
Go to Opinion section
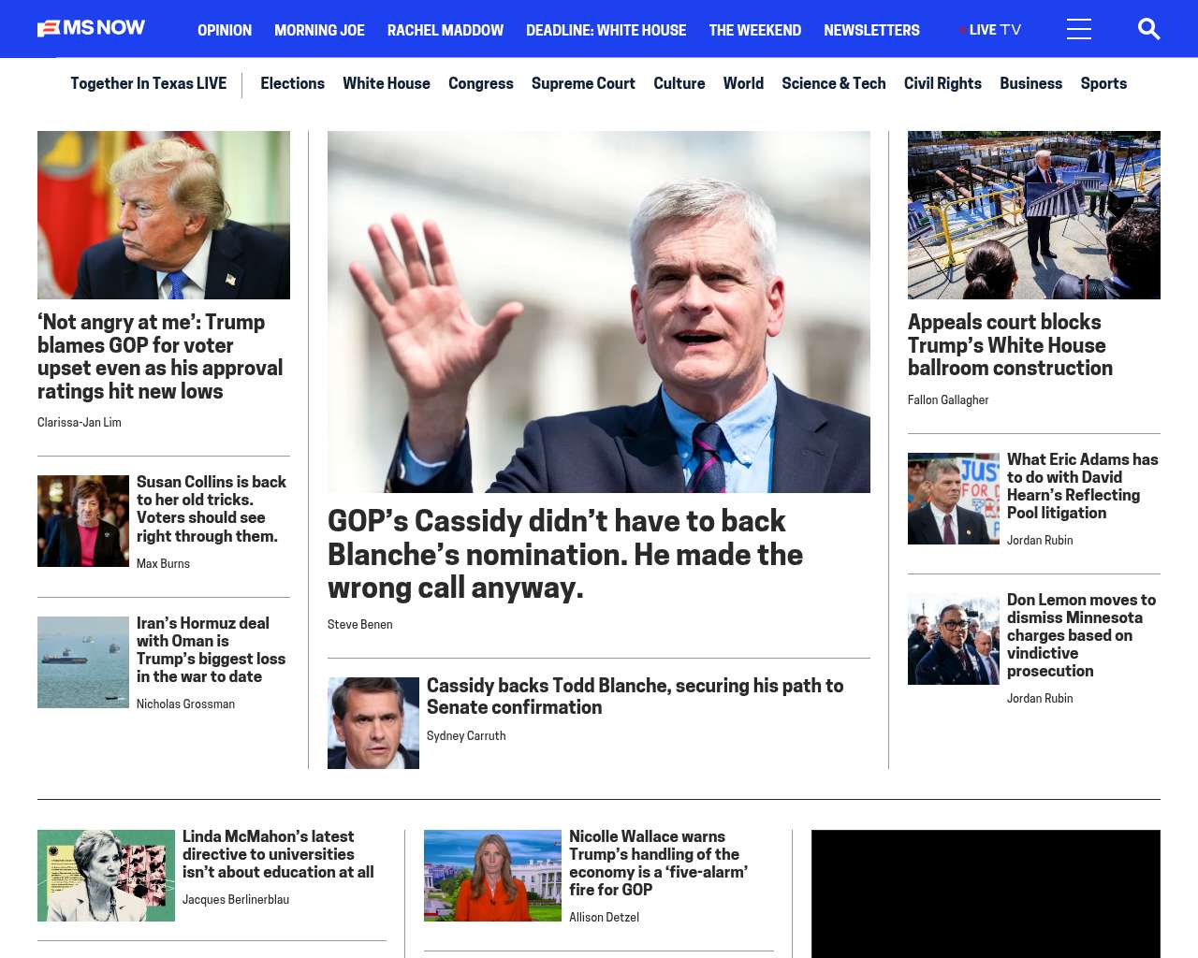[x=225, y=30]
